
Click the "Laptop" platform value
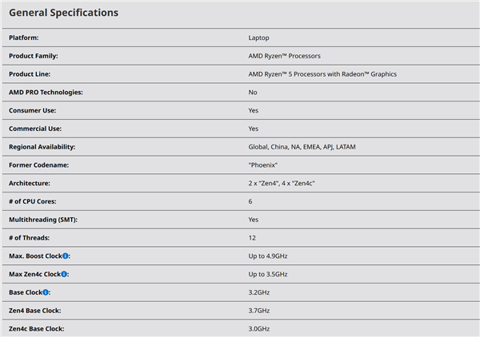click(258, 38)
